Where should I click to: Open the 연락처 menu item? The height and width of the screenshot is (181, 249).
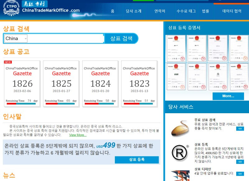160,11
